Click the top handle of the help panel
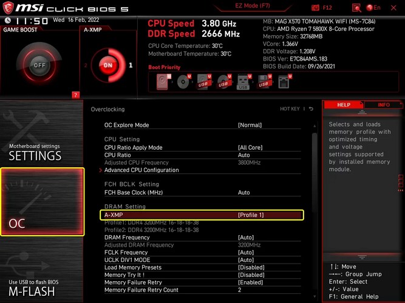The height and width of the screenshot is (303, 405). (x=362, y=112)
